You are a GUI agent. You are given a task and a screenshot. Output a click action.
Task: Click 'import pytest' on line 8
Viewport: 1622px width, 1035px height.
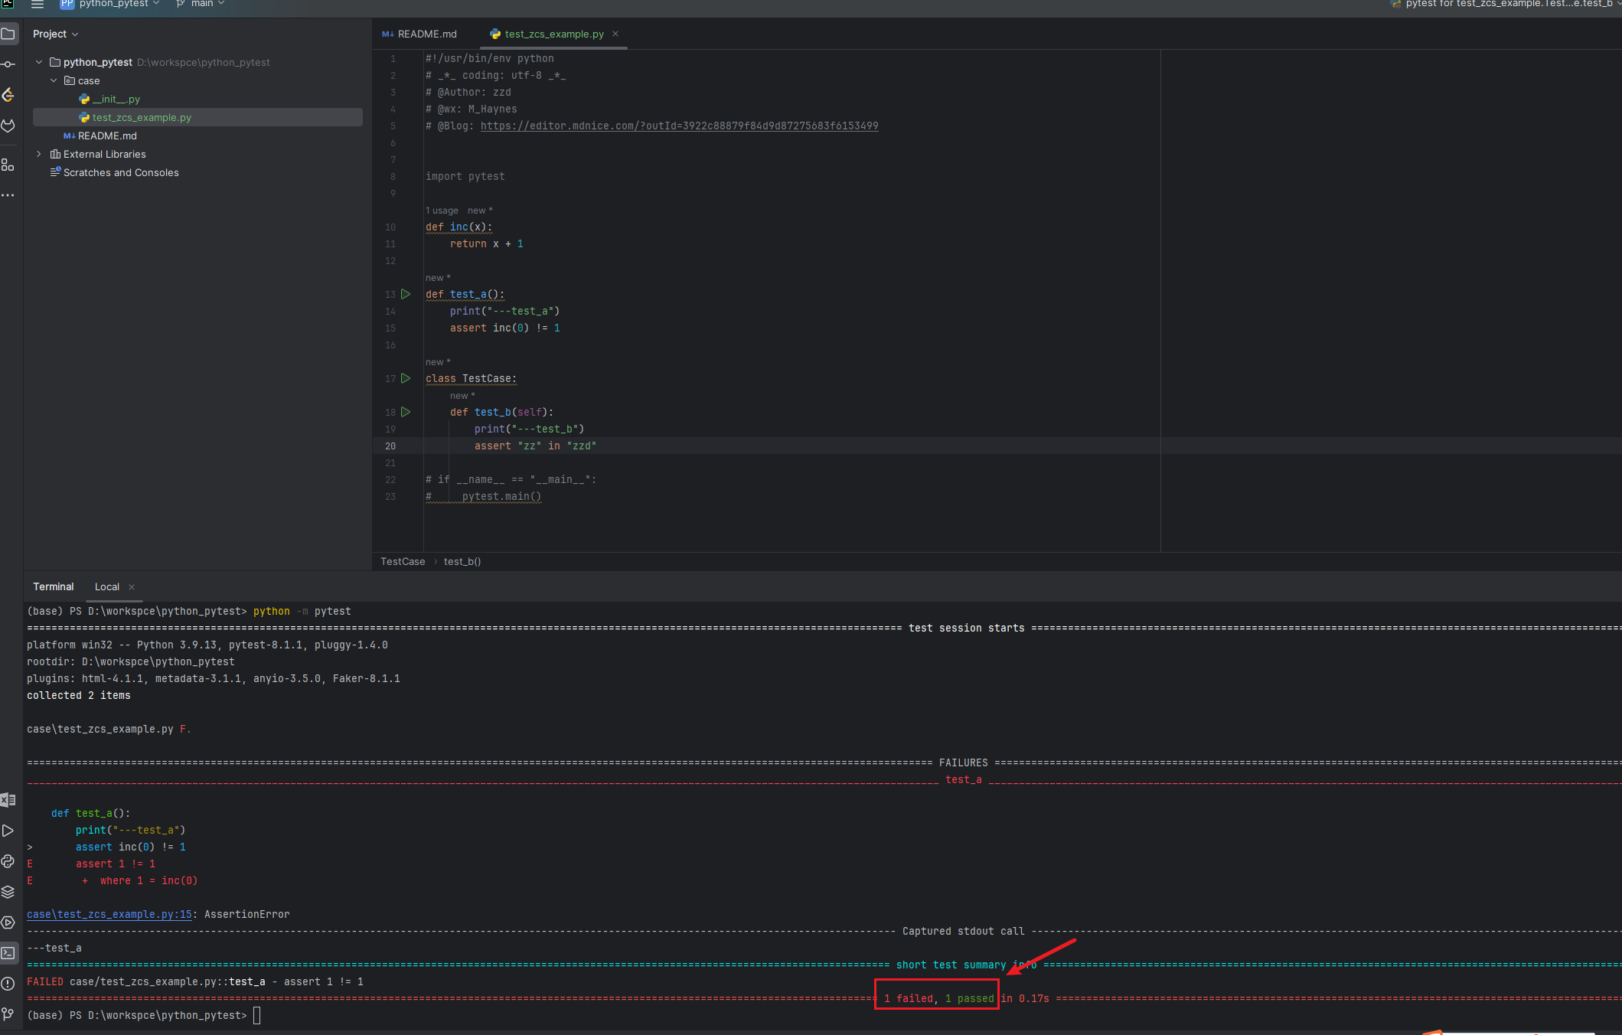point(465,176)
